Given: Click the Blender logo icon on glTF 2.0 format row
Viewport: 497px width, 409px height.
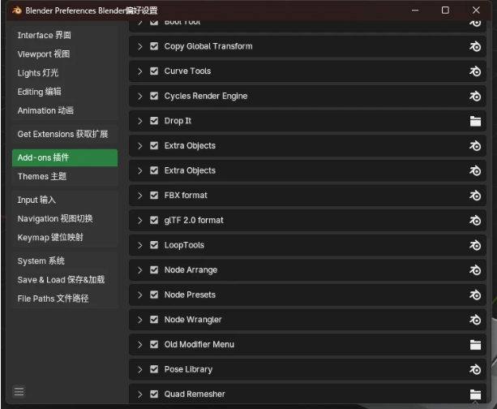Looking at the screenshot, I should (x=475, y=221).
